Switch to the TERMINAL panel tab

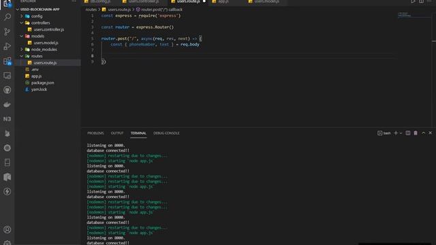tap(138, 133)
